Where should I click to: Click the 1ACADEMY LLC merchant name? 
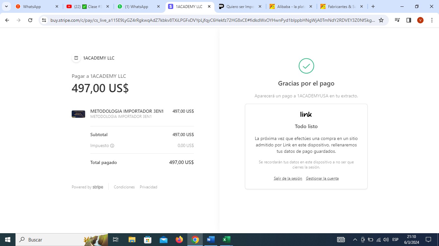tap(99, 58)
